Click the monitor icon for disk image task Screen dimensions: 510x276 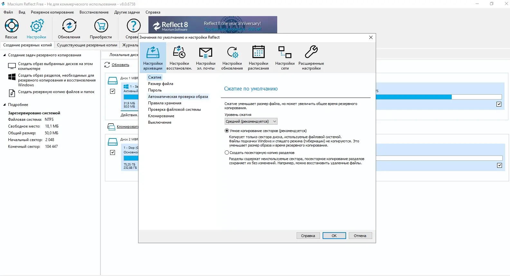(12, 66)
